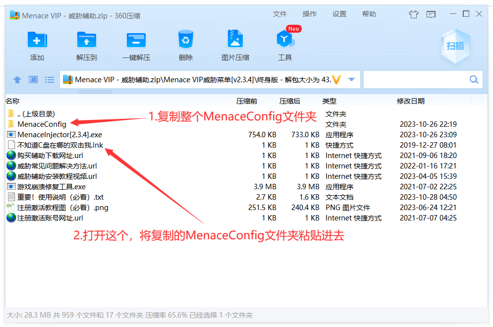Open the 图片压缩 image compression tool
The height and width of the screenshot is (327, 493).
pos(235,40)
